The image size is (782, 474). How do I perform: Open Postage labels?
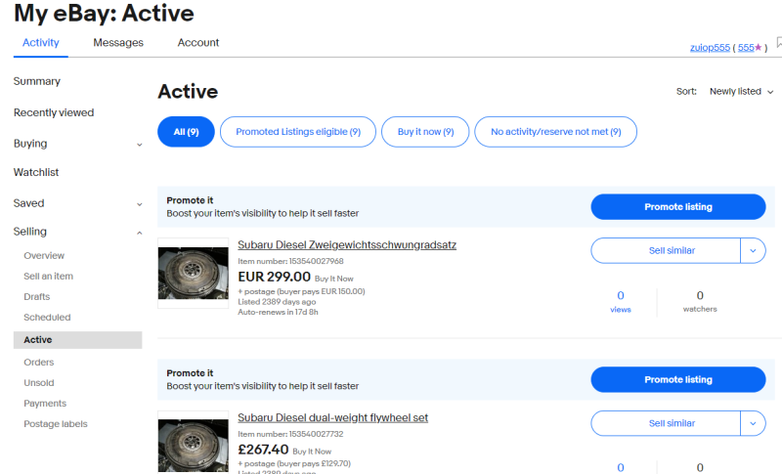pos(56,423)
